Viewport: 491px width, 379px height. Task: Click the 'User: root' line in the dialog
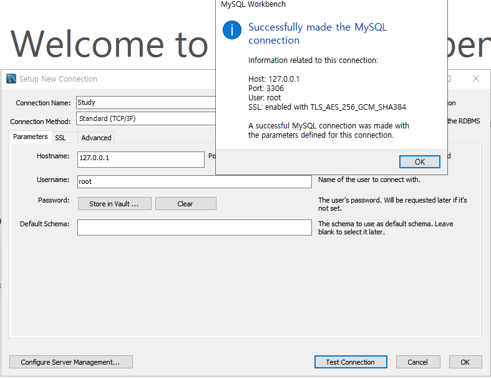(265, 98)
